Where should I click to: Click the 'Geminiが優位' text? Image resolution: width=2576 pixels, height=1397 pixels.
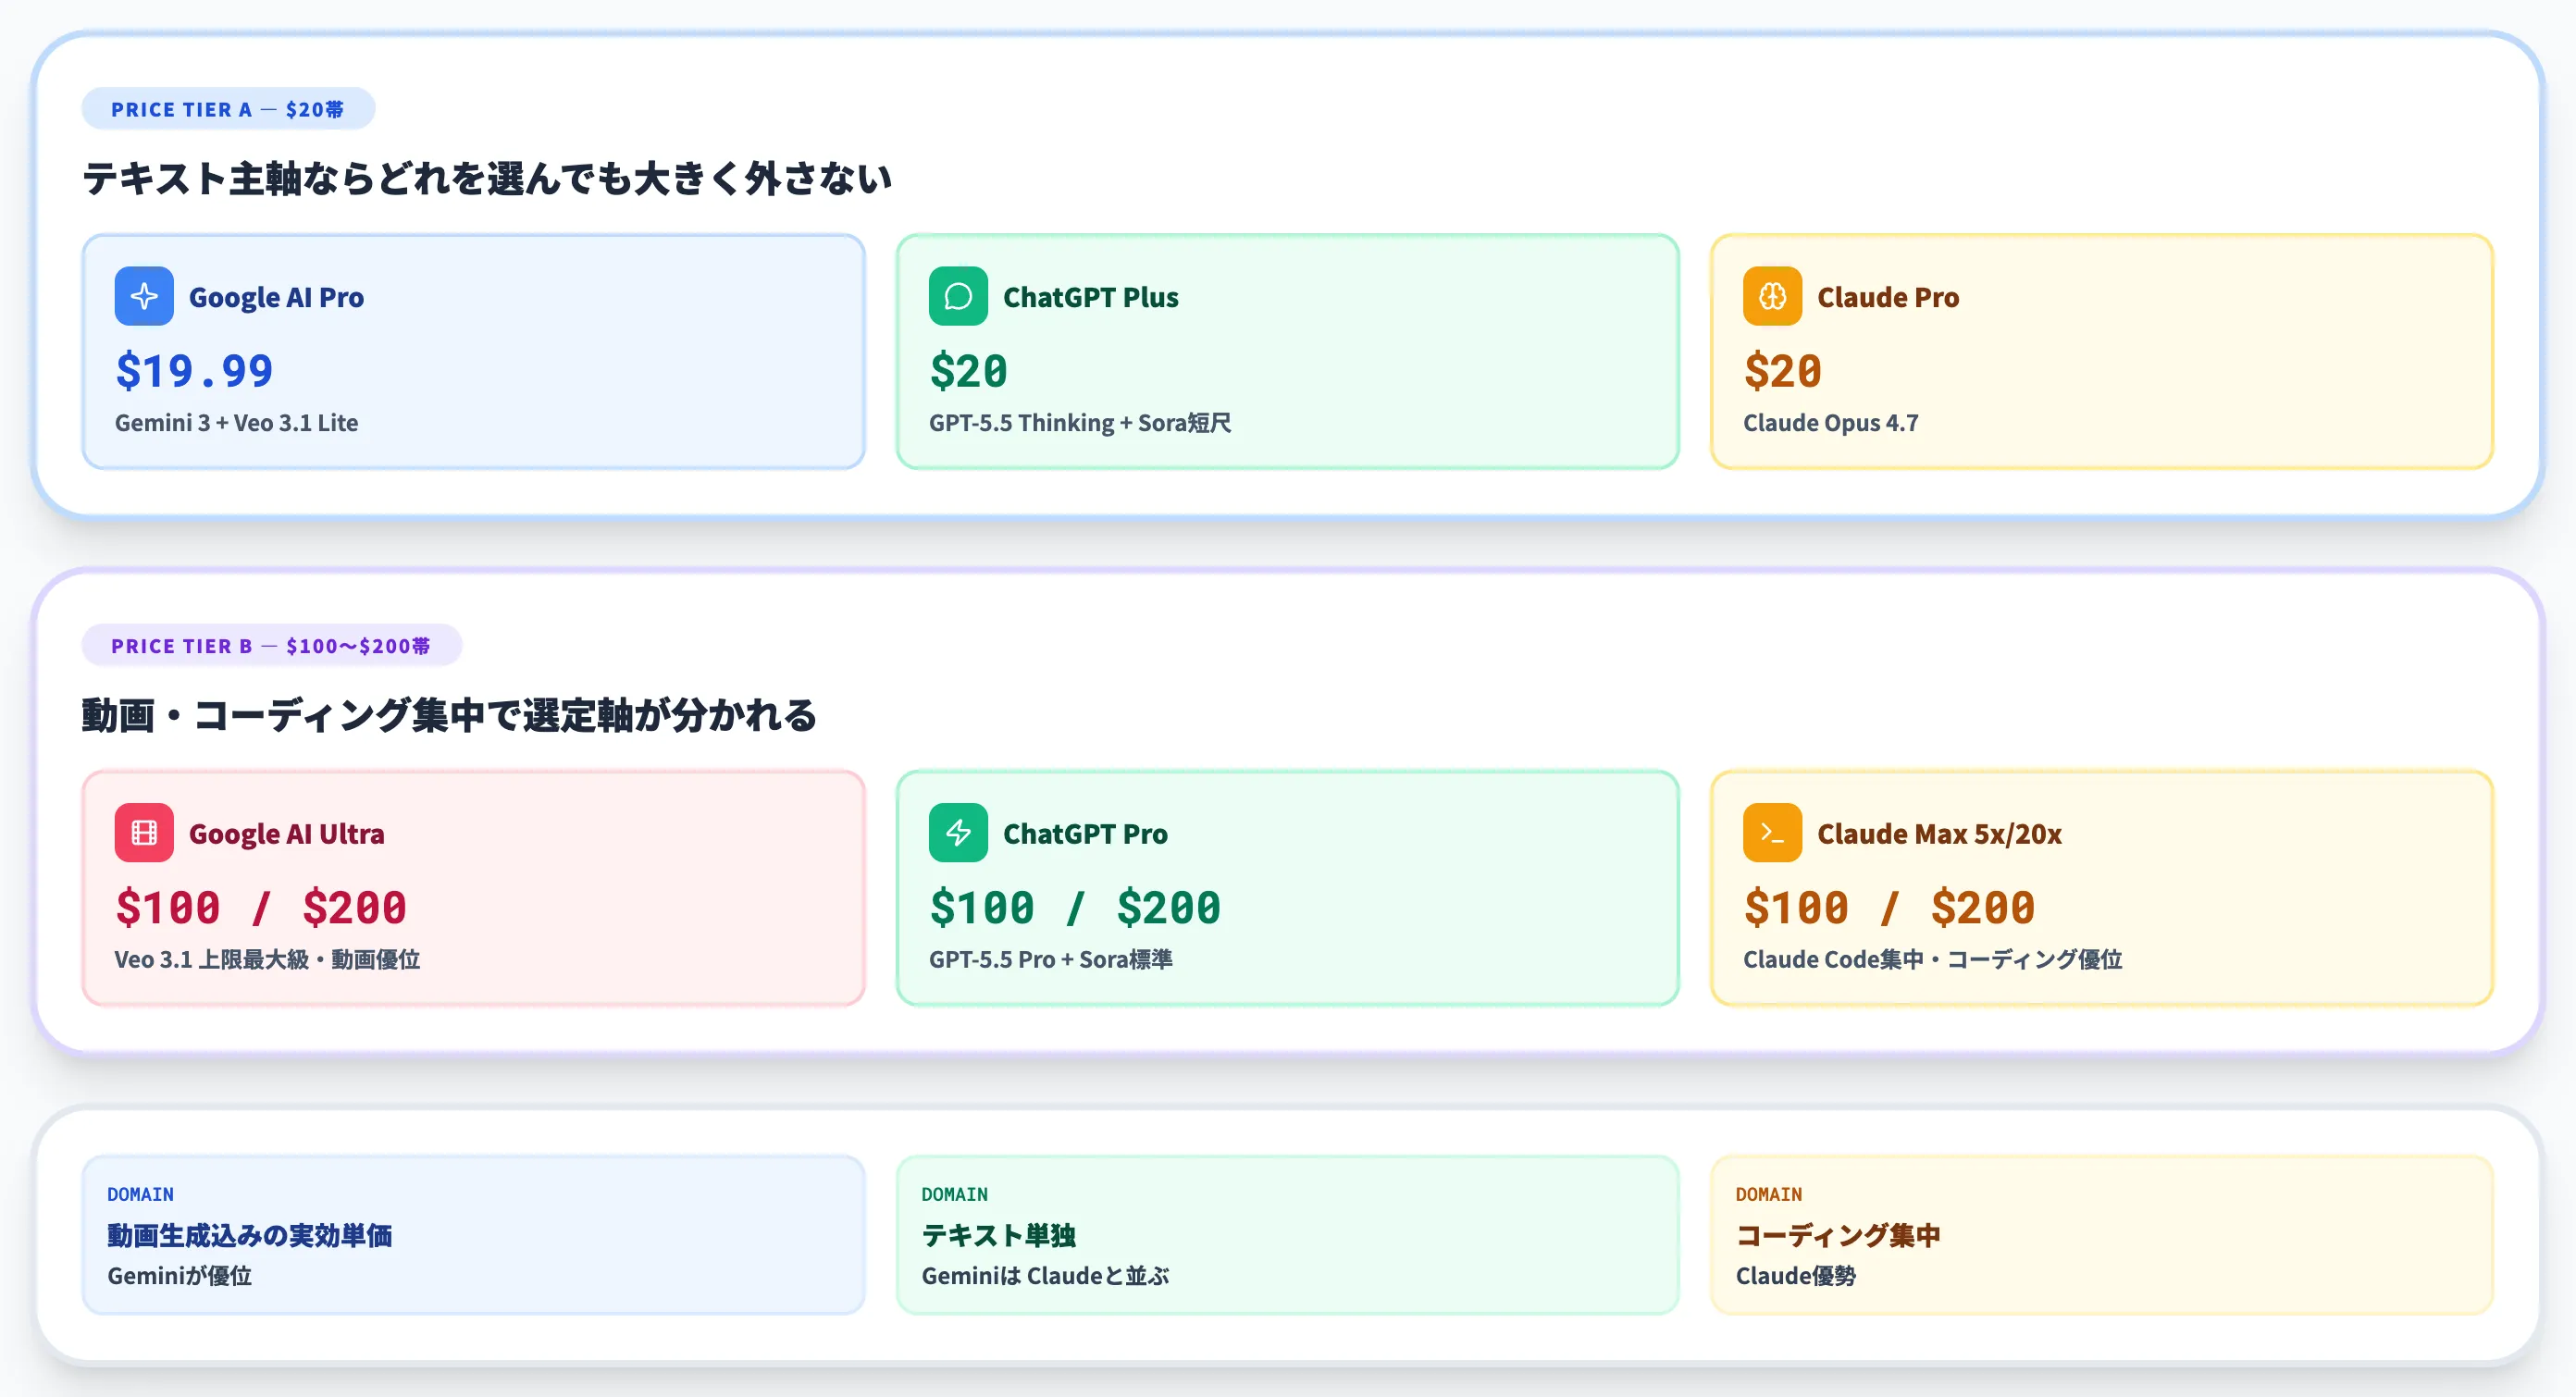pyautogui.click(x=179, y=1276)
